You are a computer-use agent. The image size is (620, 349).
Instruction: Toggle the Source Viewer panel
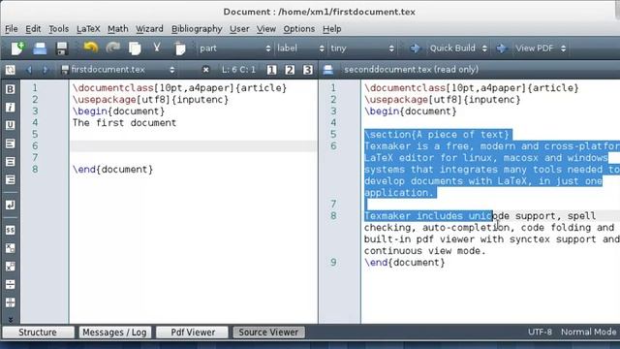[268, 333]
